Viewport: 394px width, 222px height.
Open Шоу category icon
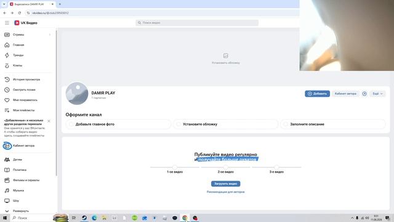7,200
